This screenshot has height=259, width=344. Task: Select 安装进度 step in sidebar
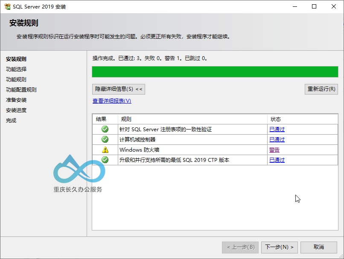point(16,110)
